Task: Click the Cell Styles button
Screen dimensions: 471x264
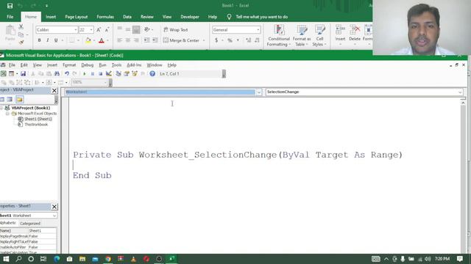Action: click(319, 36)
